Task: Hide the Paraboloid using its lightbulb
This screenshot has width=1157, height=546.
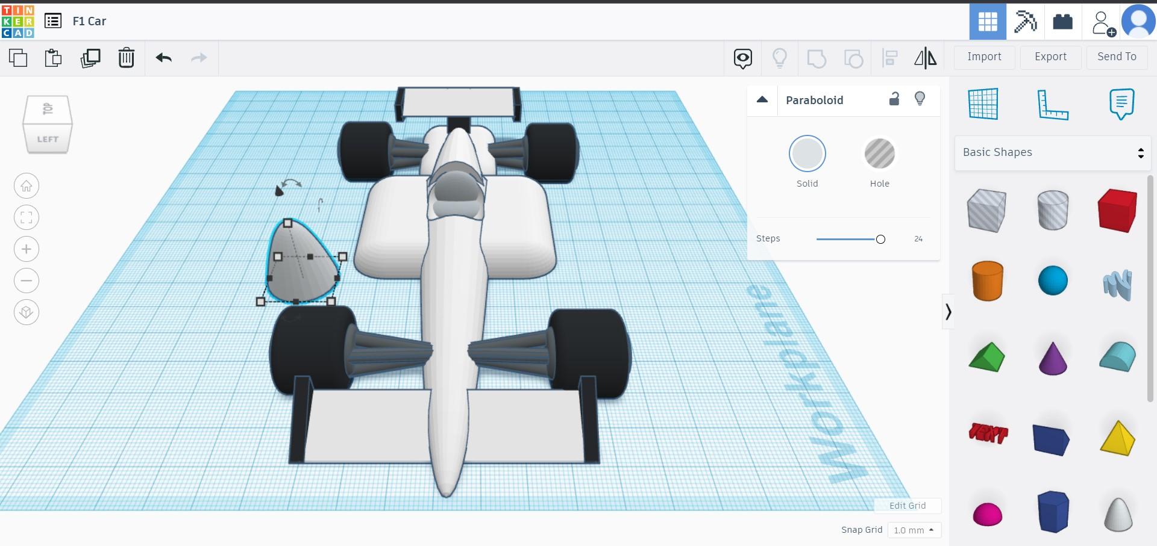Action: tap(920, 99)
